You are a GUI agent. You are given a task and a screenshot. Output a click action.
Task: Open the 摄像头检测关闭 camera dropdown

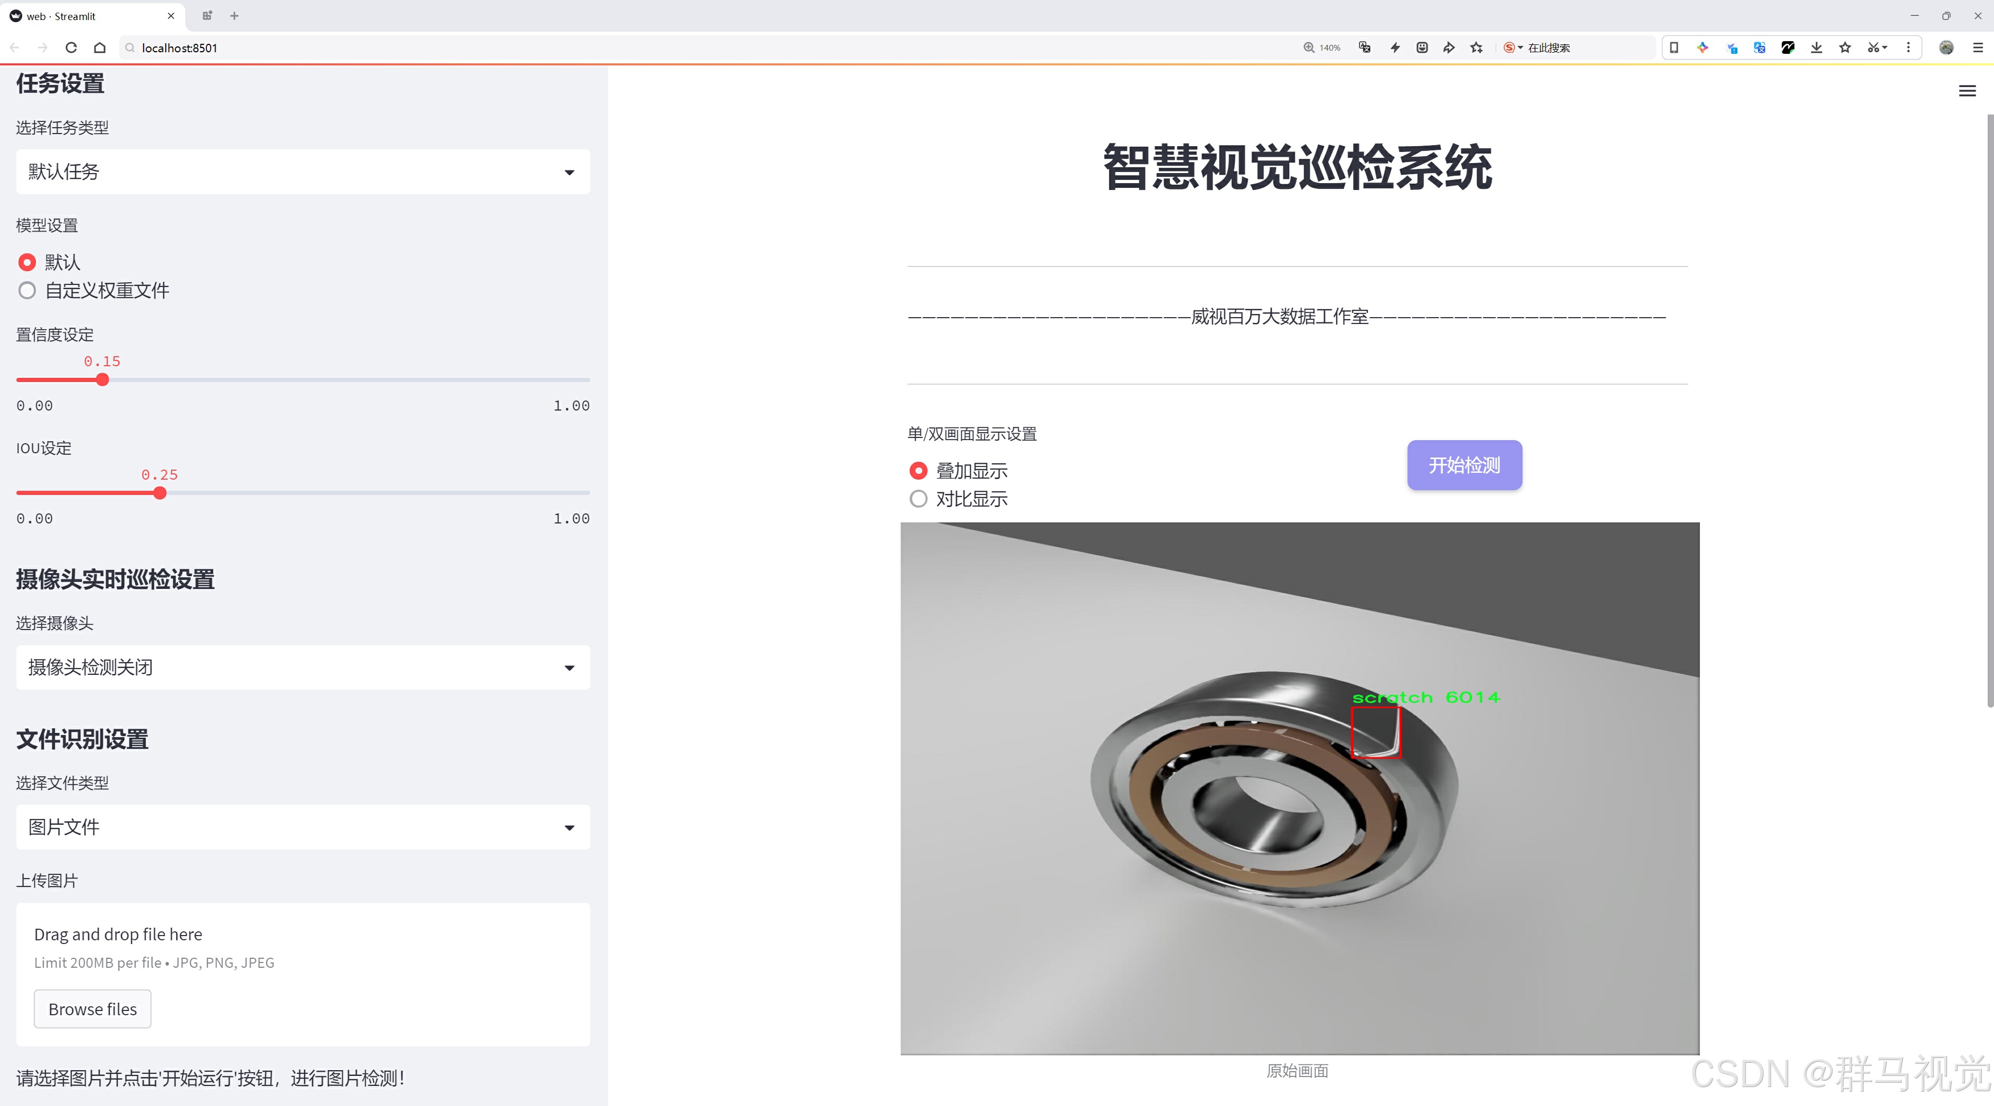[x=303, y=668]
